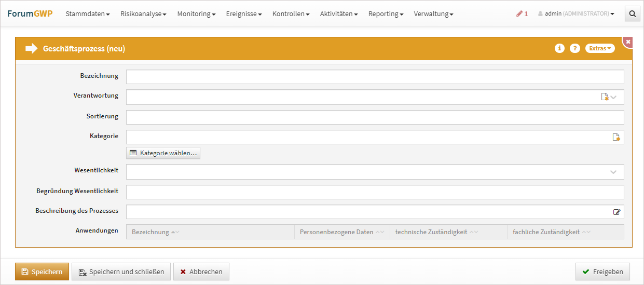The image size is (644, 285).
Task: Close the Geschäftsprozess form panel
Action: pos(628,42)
